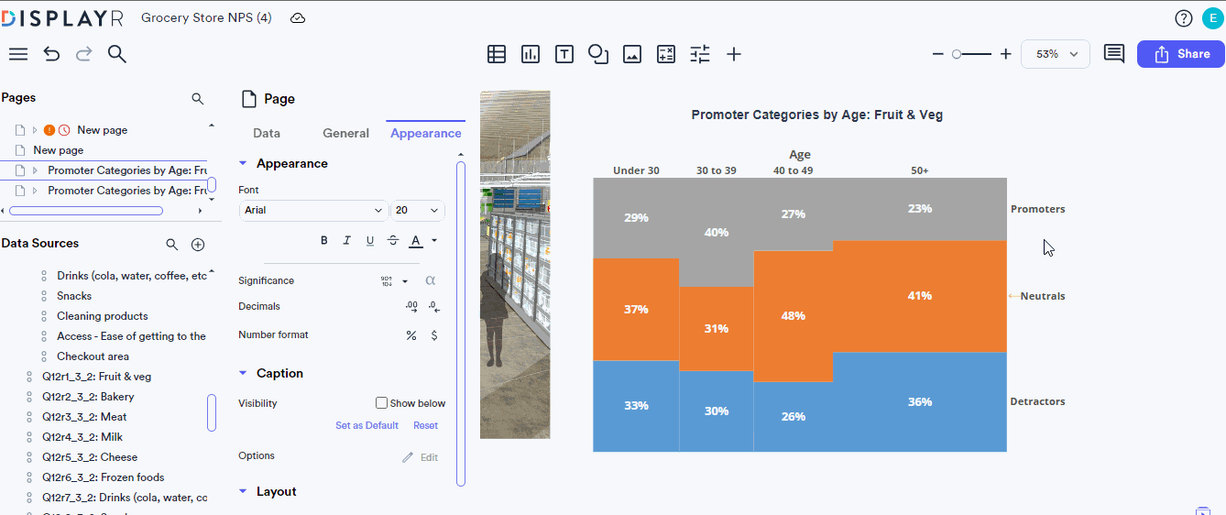Toggle bold text formatting
Viewport: 1226px width, 515px height.
tap(323, 241)
